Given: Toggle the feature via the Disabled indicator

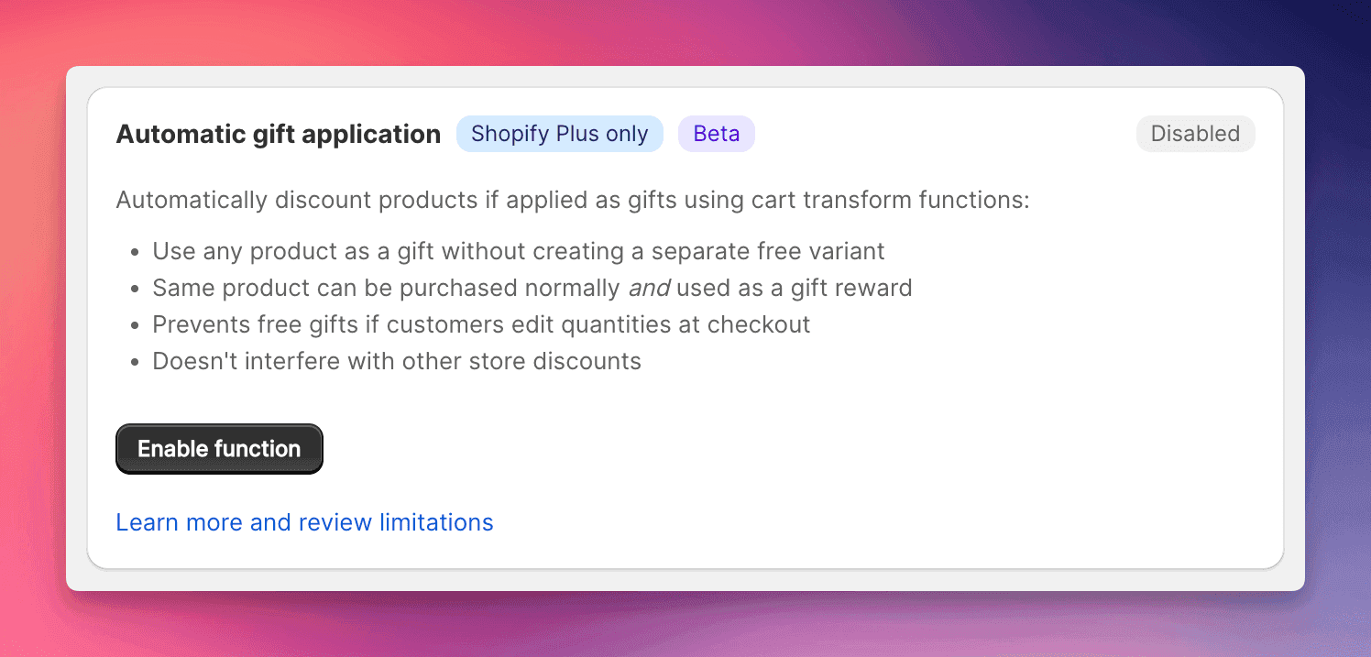Looking at the screenshot, I should [1195, 134].
